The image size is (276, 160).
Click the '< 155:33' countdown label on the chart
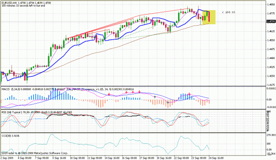click(229, 12)
